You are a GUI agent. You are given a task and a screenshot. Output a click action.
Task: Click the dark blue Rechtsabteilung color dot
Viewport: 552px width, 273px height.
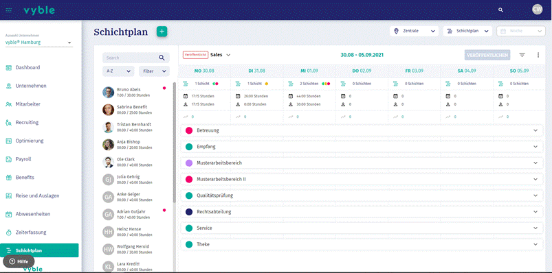tap(188, 212)
